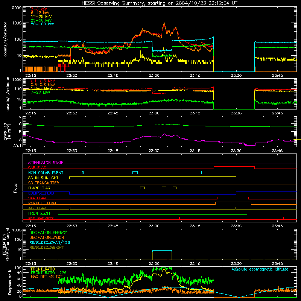The height and width of the screenshot is (301, 301).
Task: Click the DECIMATION_WEIGHT legend label
Action: tap(48, 238)
